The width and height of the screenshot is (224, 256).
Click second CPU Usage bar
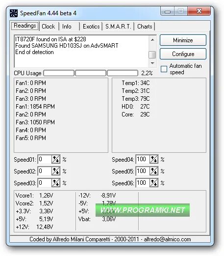tap(91, 73)
